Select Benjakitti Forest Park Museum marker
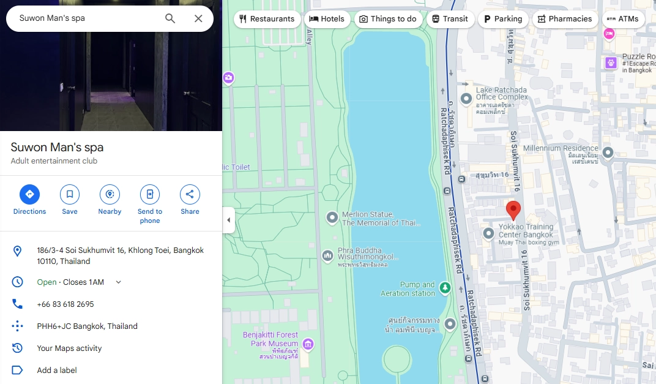The image size is (656, 384). pyautogui.click(x=308, y=344)
